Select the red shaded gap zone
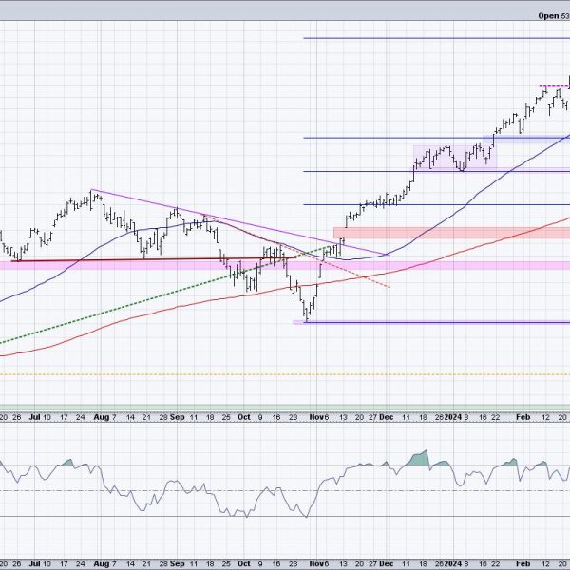The width and height of the screenshot is (570, 570). tap(452, 233)
